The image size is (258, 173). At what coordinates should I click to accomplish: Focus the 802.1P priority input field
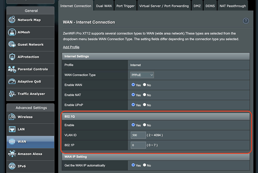click(x=138, y=145)
